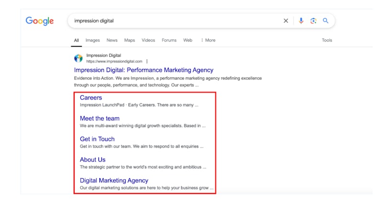Viewport: 390px width, 203px height.
Task: Click into the search text field
Action: pos(172,21)
